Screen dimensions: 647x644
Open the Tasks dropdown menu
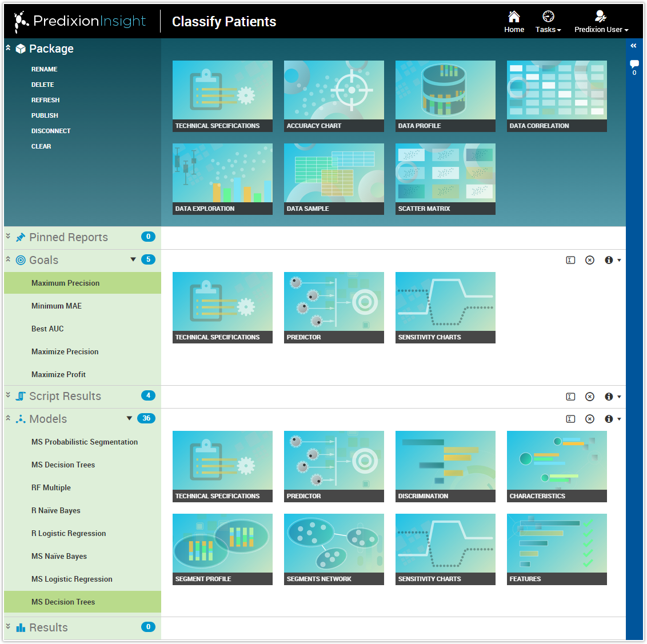pyautogui.click(x=548, y=22)
